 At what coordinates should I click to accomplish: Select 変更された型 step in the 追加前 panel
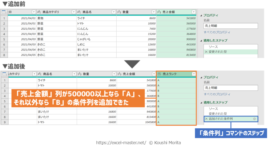tap(217, 52)
